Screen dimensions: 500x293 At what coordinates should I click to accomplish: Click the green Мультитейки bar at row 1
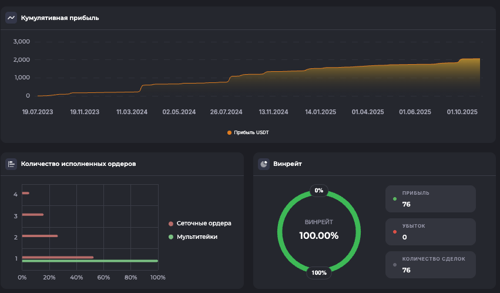coord(89,261)
